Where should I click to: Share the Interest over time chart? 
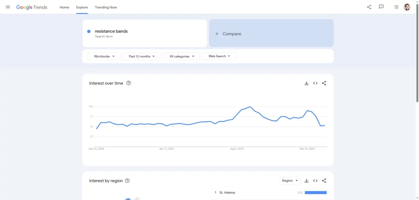[x=324, y=83]
